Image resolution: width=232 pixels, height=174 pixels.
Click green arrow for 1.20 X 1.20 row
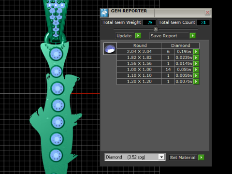[196, 82]
